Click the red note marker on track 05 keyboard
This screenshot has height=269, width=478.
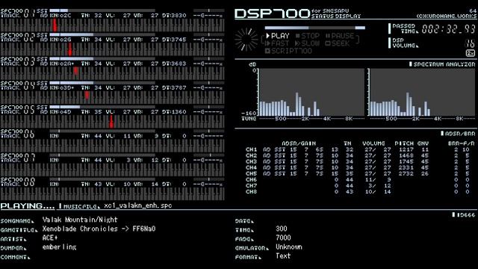point(111,121)
